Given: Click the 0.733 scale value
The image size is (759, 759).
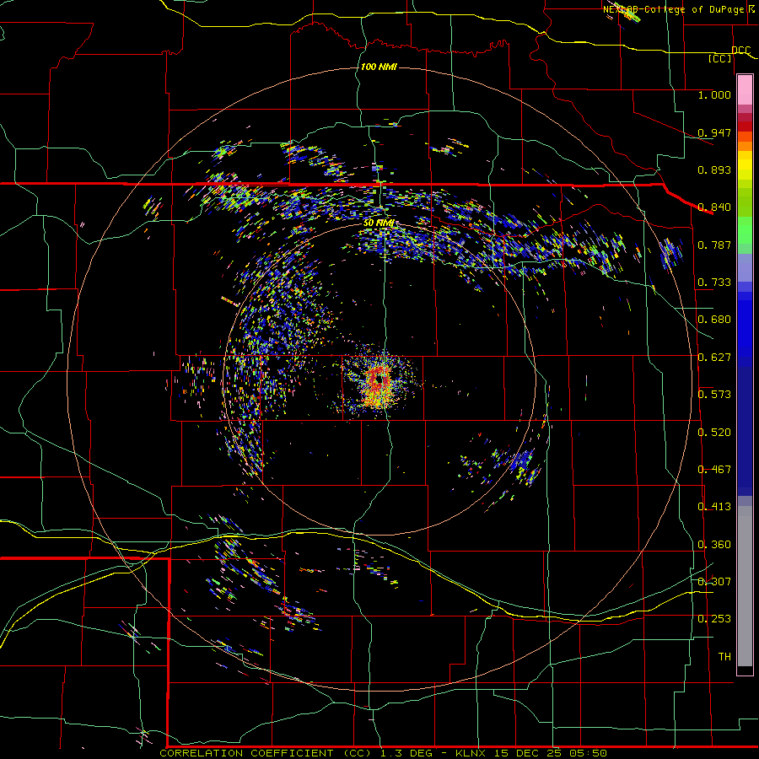Looking at the screenshot, I should point(714,283).
